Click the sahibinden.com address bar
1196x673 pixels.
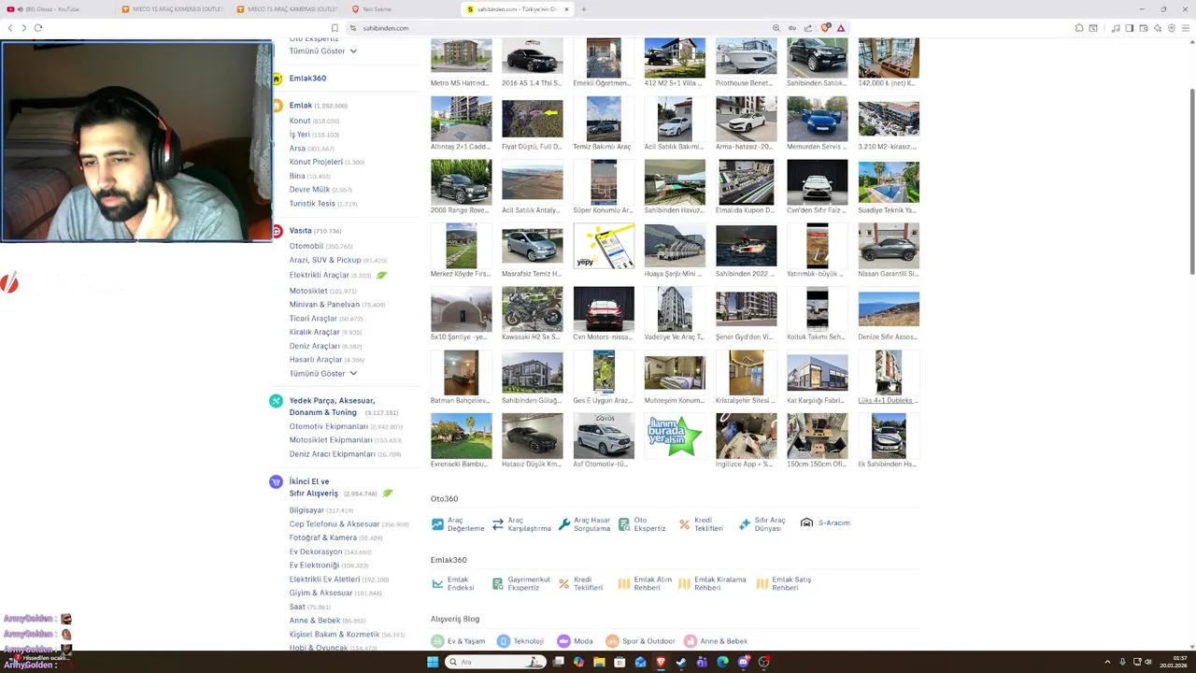click(x=561, y=28)
